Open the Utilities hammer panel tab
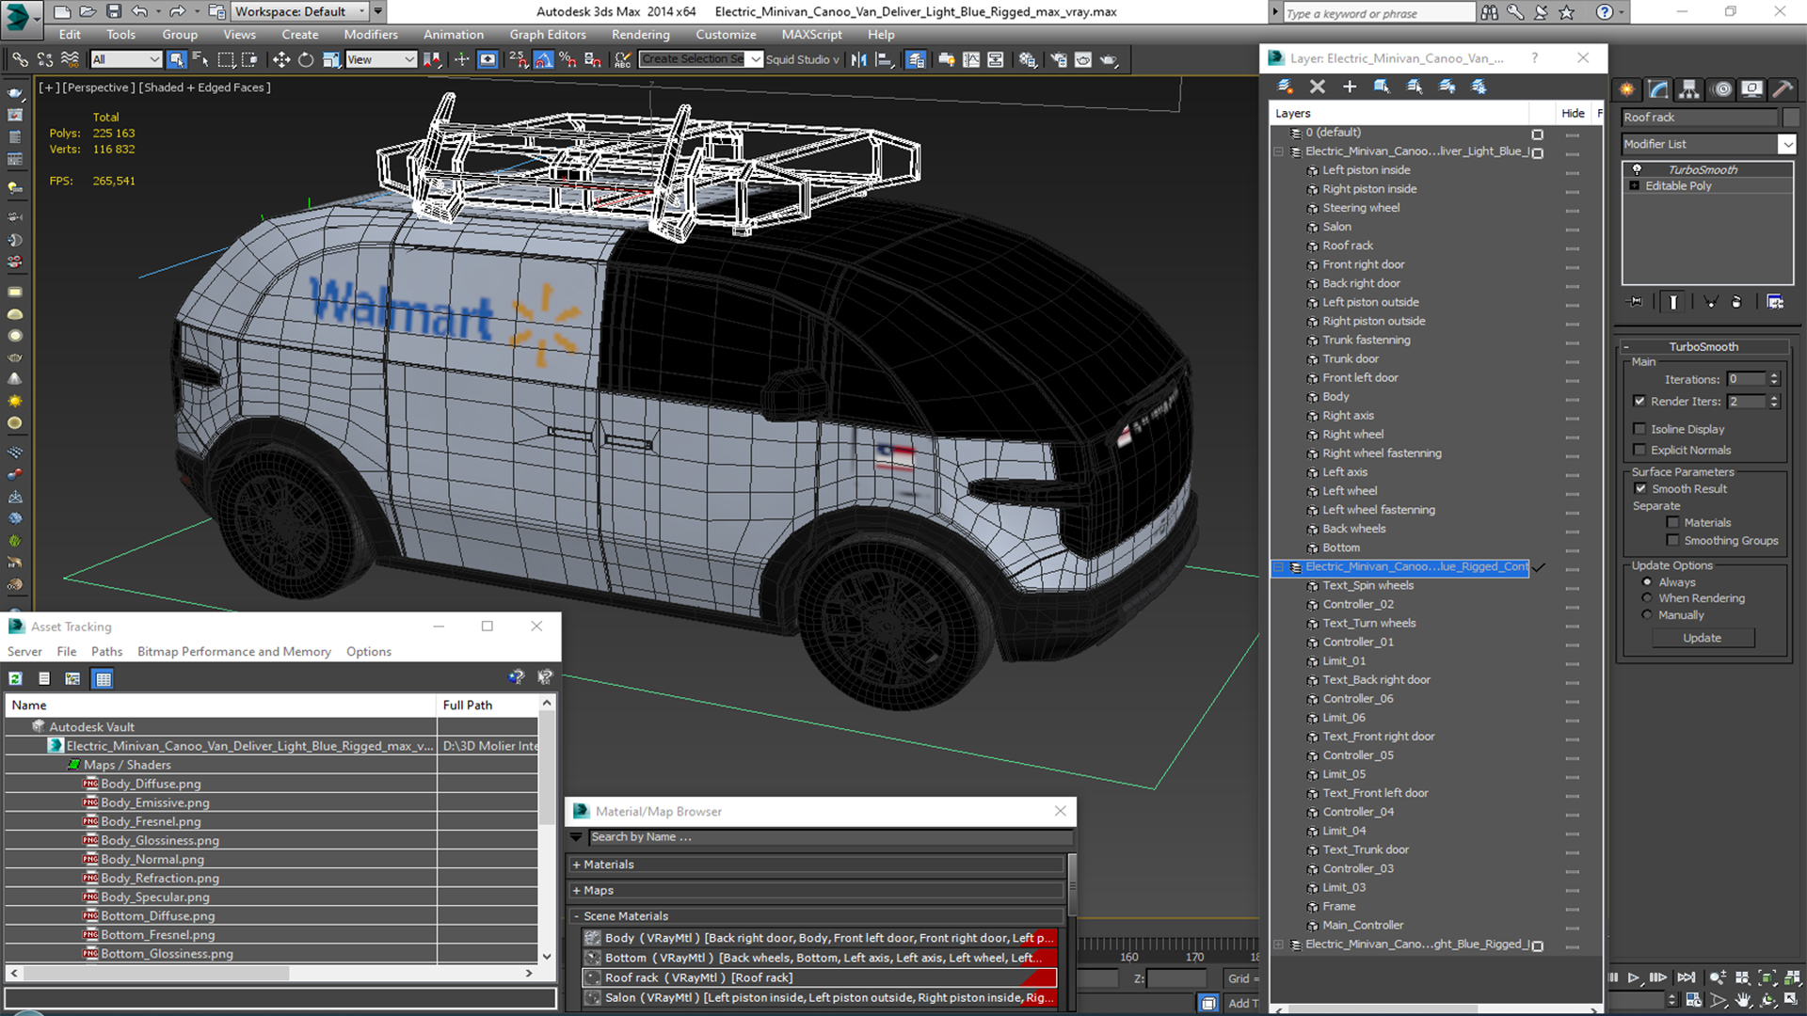 (1783, 89)
